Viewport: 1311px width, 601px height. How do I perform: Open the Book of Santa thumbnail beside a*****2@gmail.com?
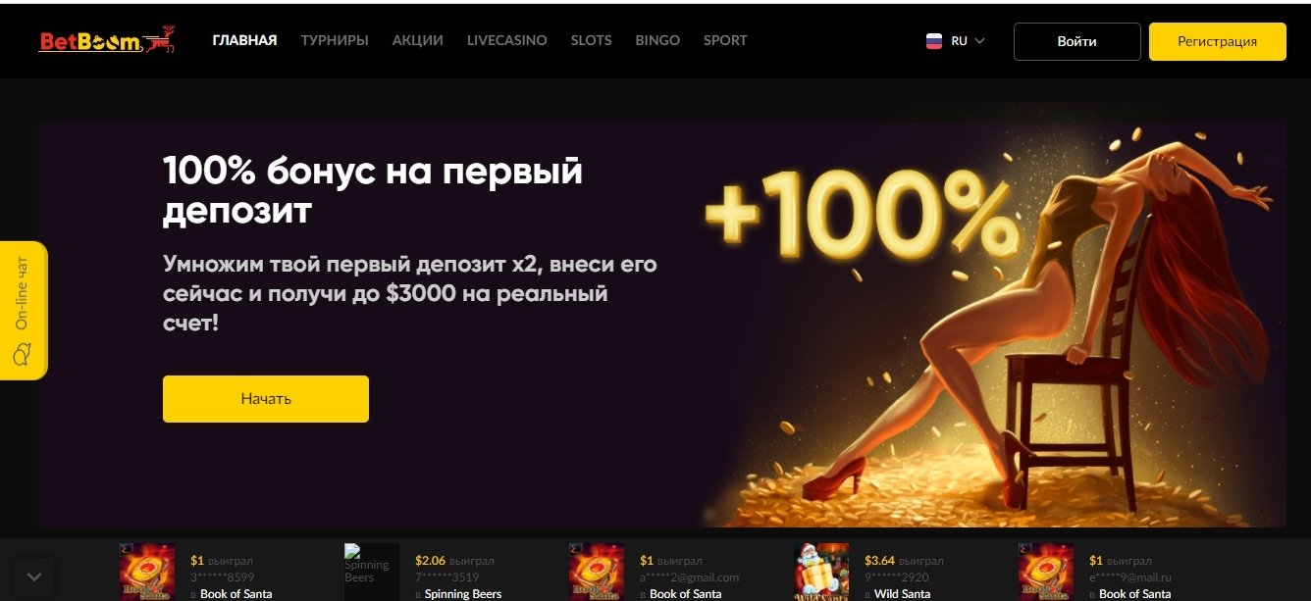tap(597, 572)
